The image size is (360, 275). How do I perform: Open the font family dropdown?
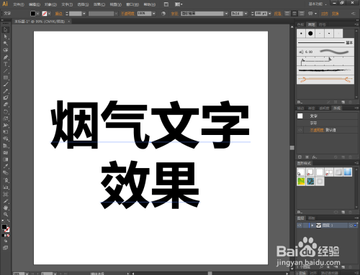point(226,14)
